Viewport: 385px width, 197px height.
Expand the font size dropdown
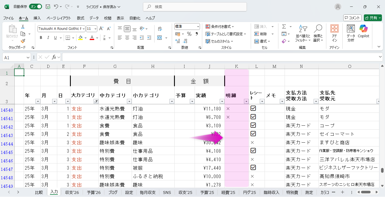(x=96, y=29)
